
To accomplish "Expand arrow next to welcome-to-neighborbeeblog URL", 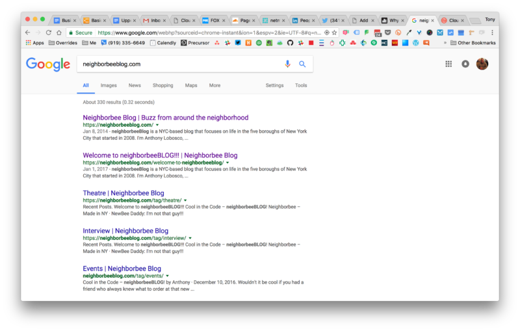I will coord(227,163).
